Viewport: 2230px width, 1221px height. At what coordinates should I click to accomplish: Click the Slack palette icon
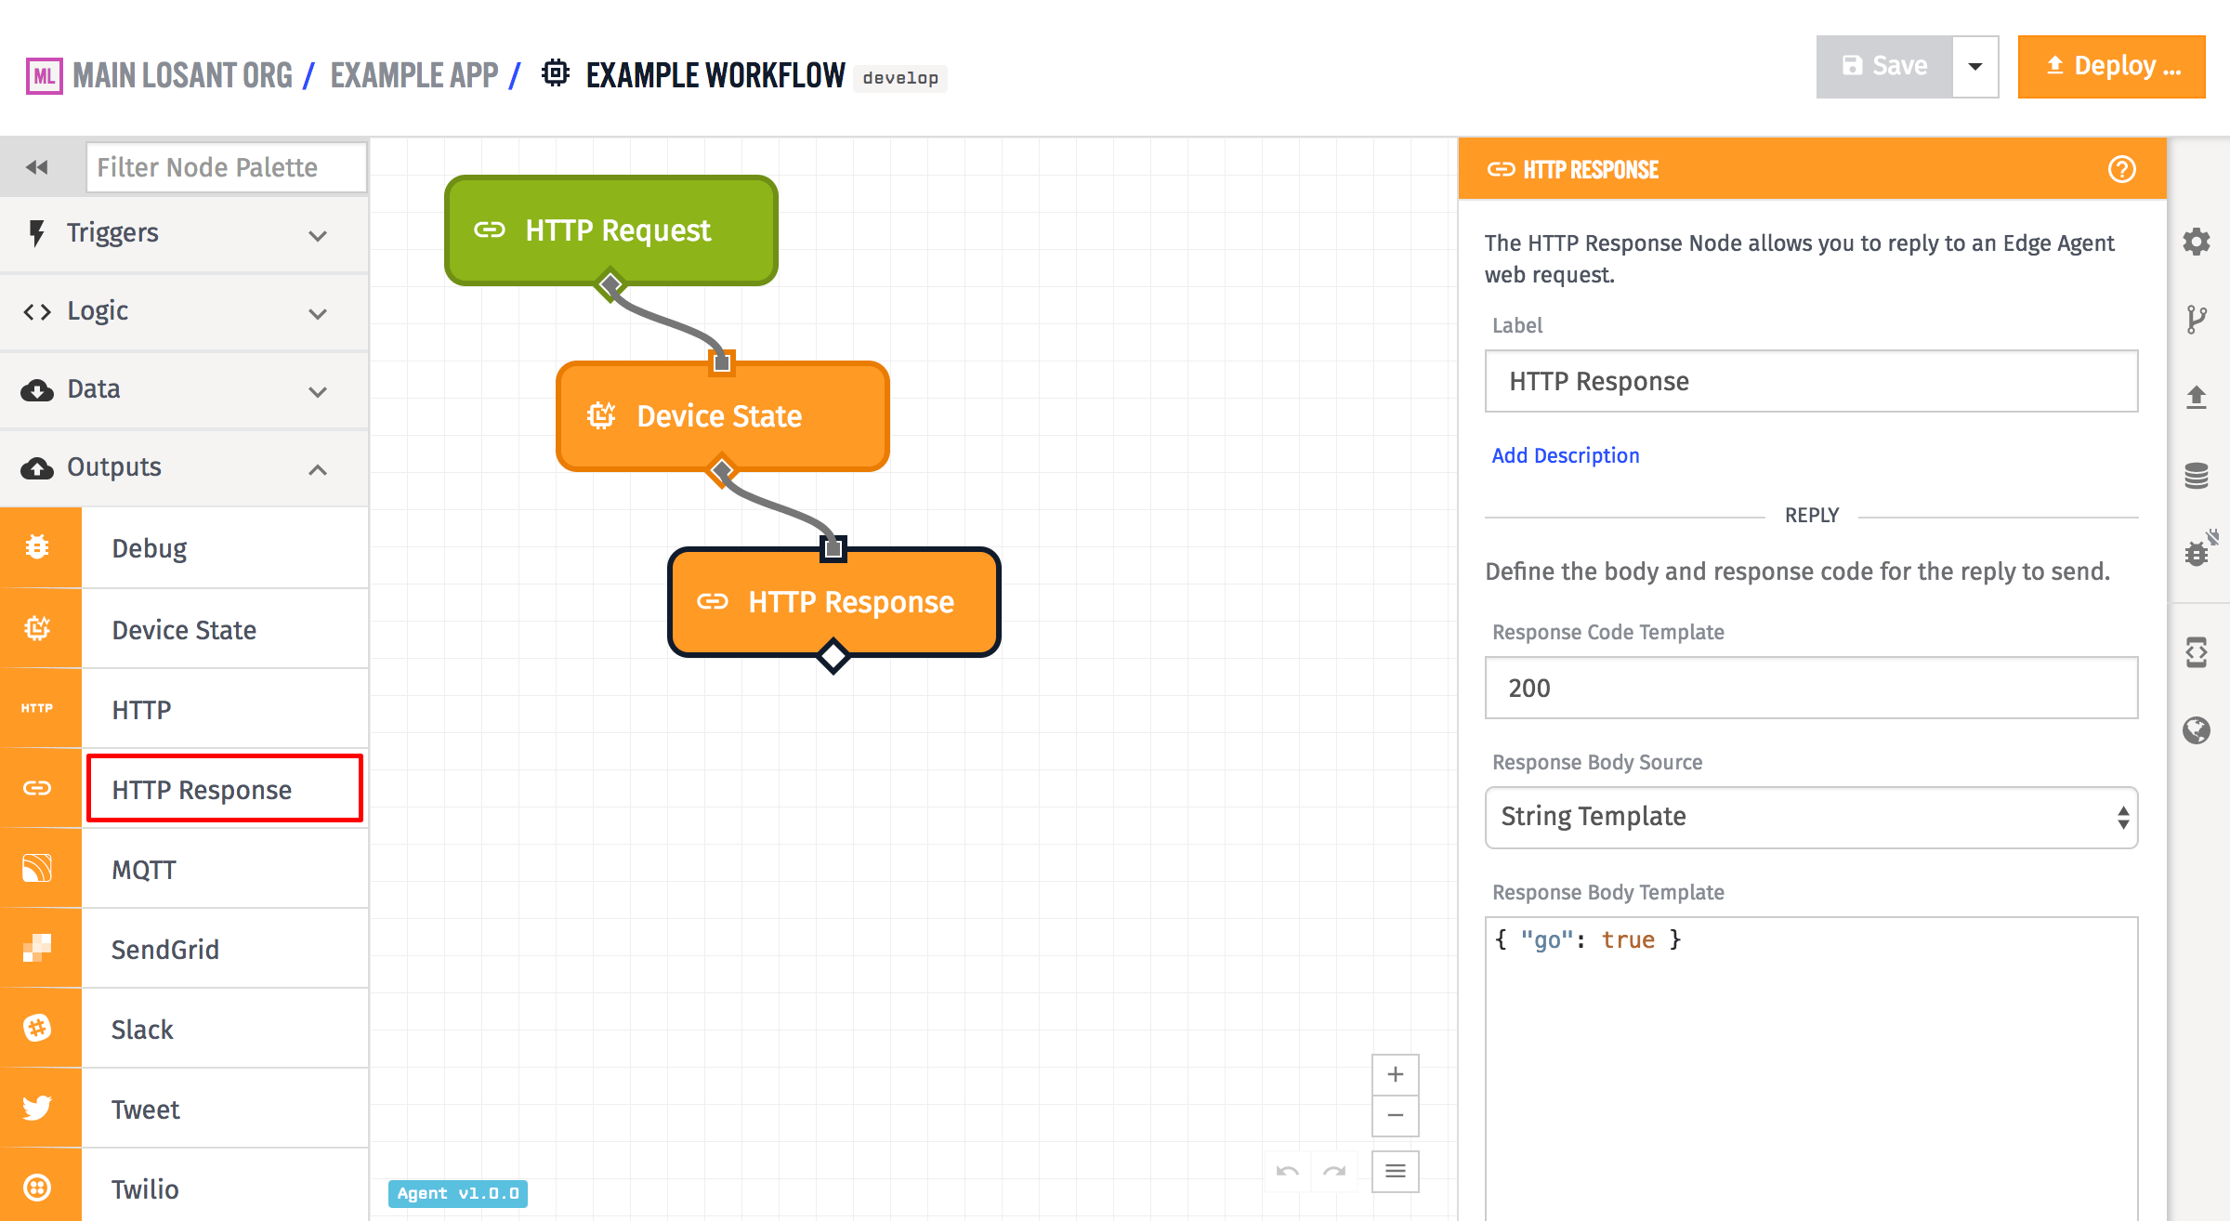(x=37, y=1028)
